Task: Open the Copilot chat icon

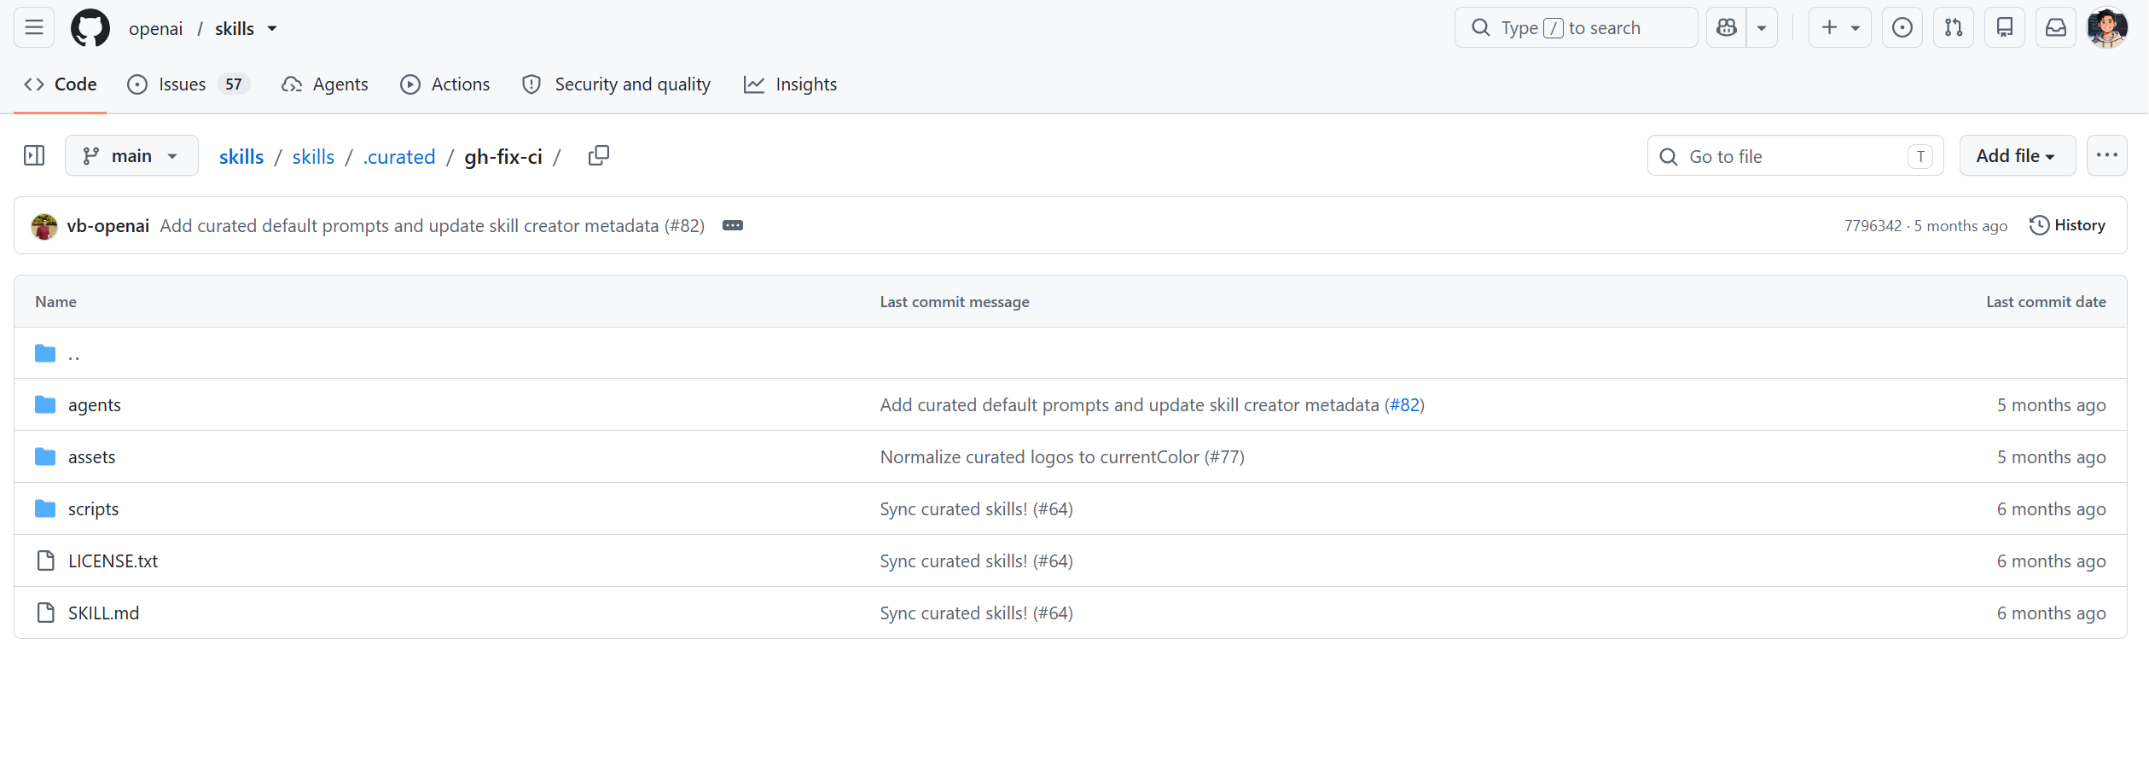Action: coord(1727,27)
